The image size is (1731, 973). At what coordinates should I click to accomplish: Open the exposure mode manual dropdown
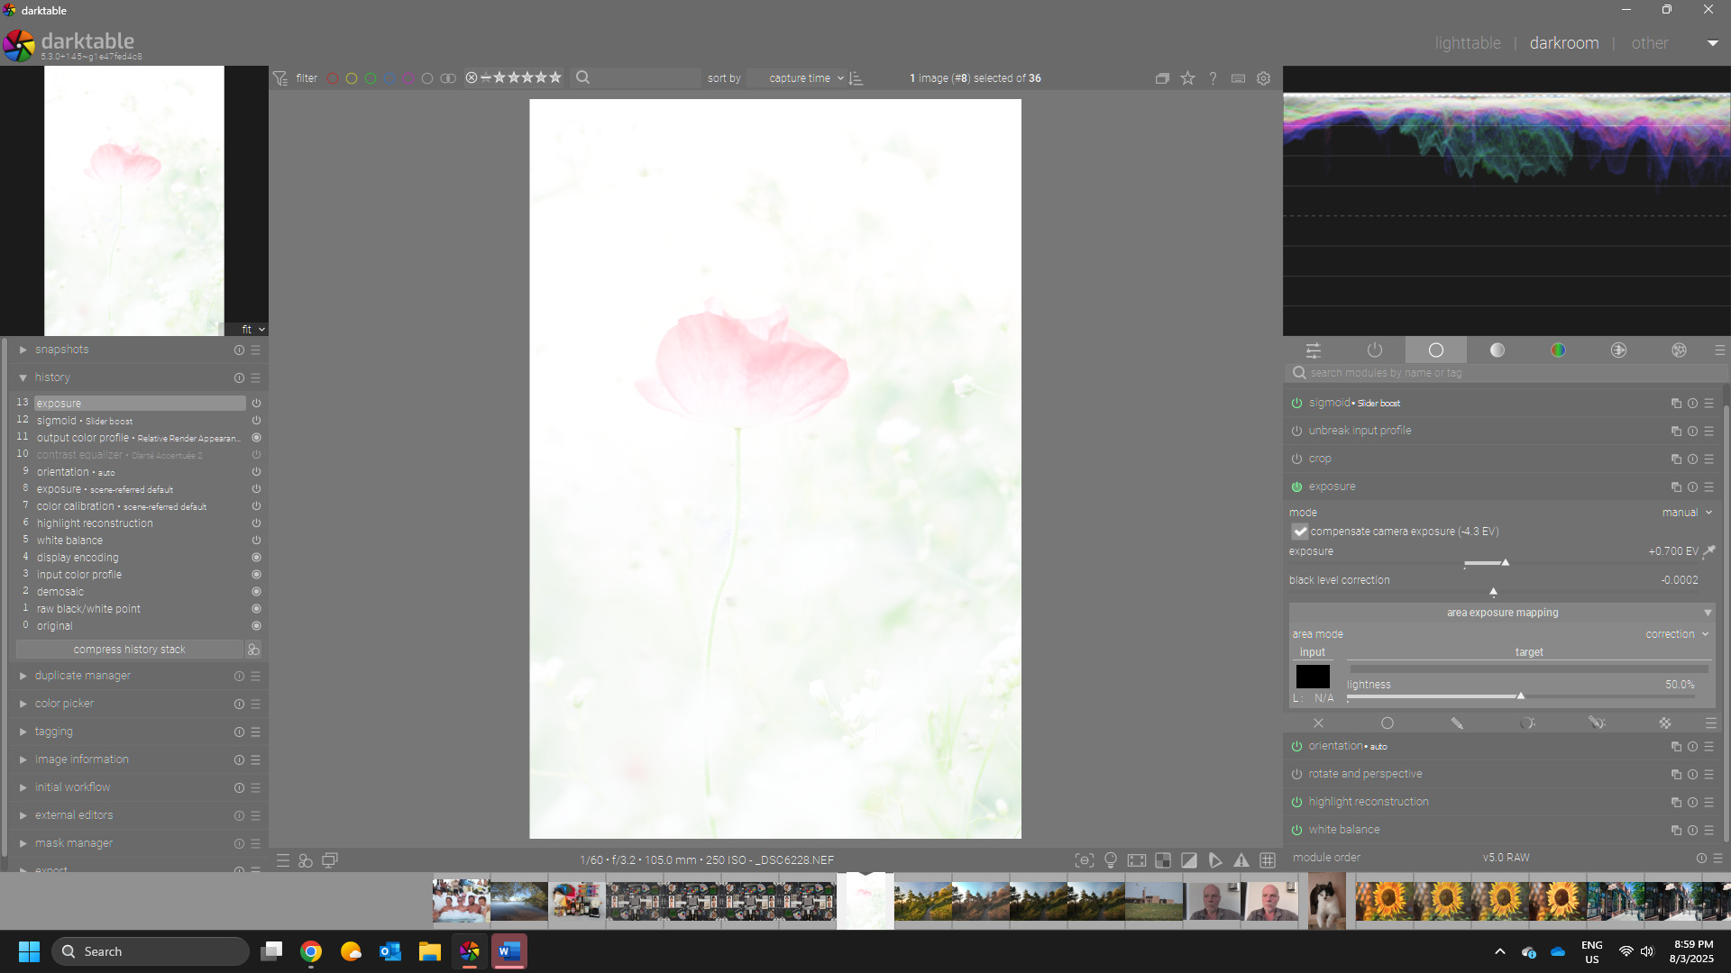pos(1686,513)
